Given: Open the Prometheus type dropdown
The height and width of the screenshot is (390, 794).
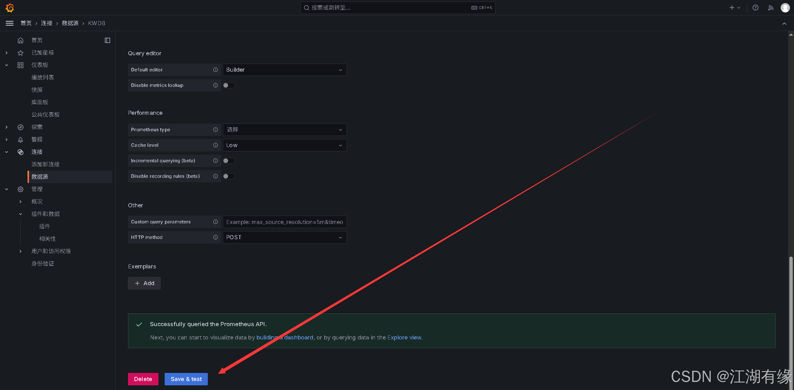Looking at the screenshot, I should tap(285, 130).
